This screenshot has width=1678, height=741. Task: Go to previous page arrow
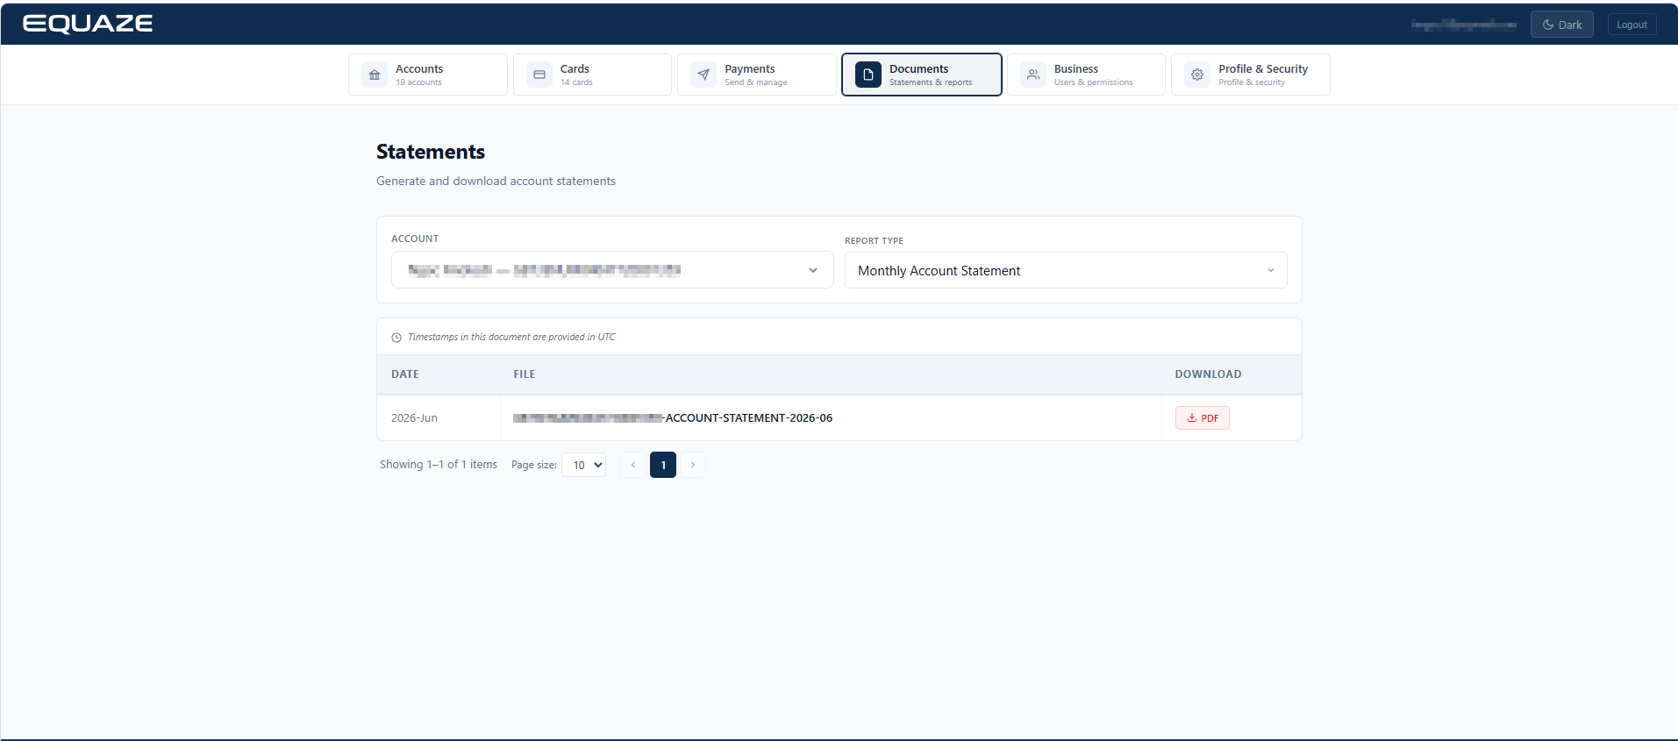click(633, 465)
